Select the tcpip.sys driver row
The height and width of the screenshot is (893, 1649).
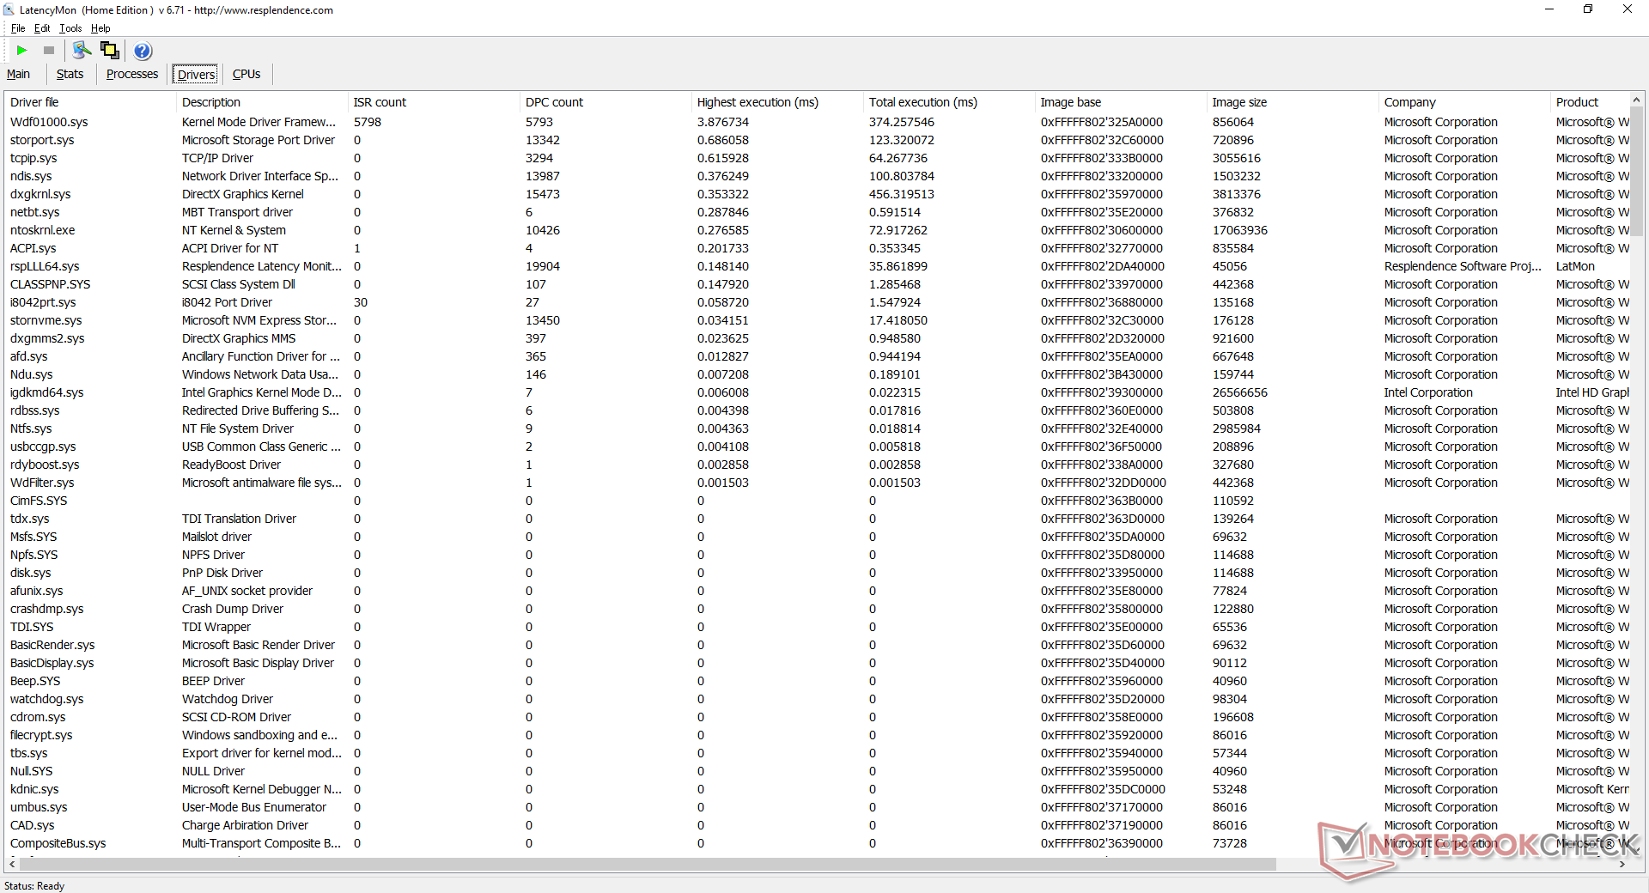pos(816,158)
